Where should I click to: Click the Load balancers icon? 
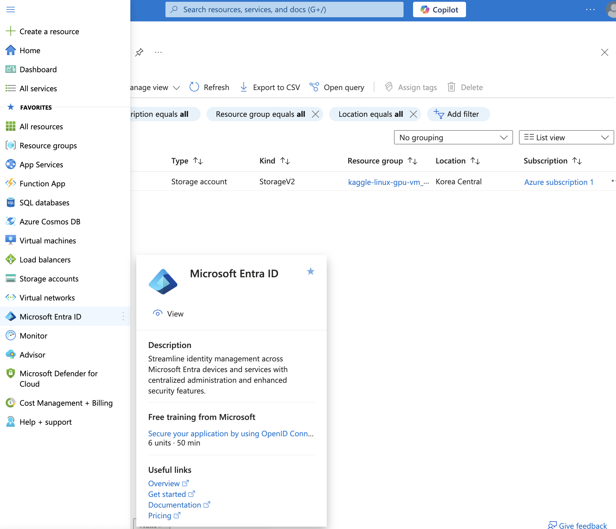(x=10, y=259)
